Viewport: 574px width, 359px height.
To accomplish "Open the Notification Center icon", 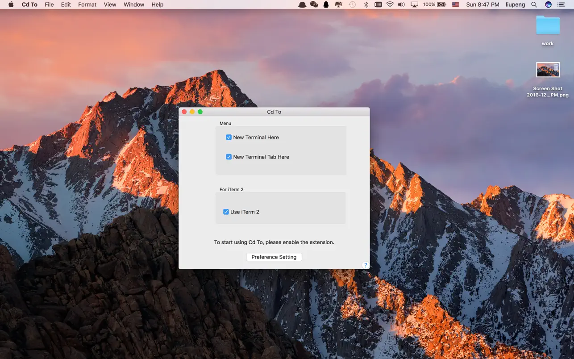I will click(x=561, y=4).
